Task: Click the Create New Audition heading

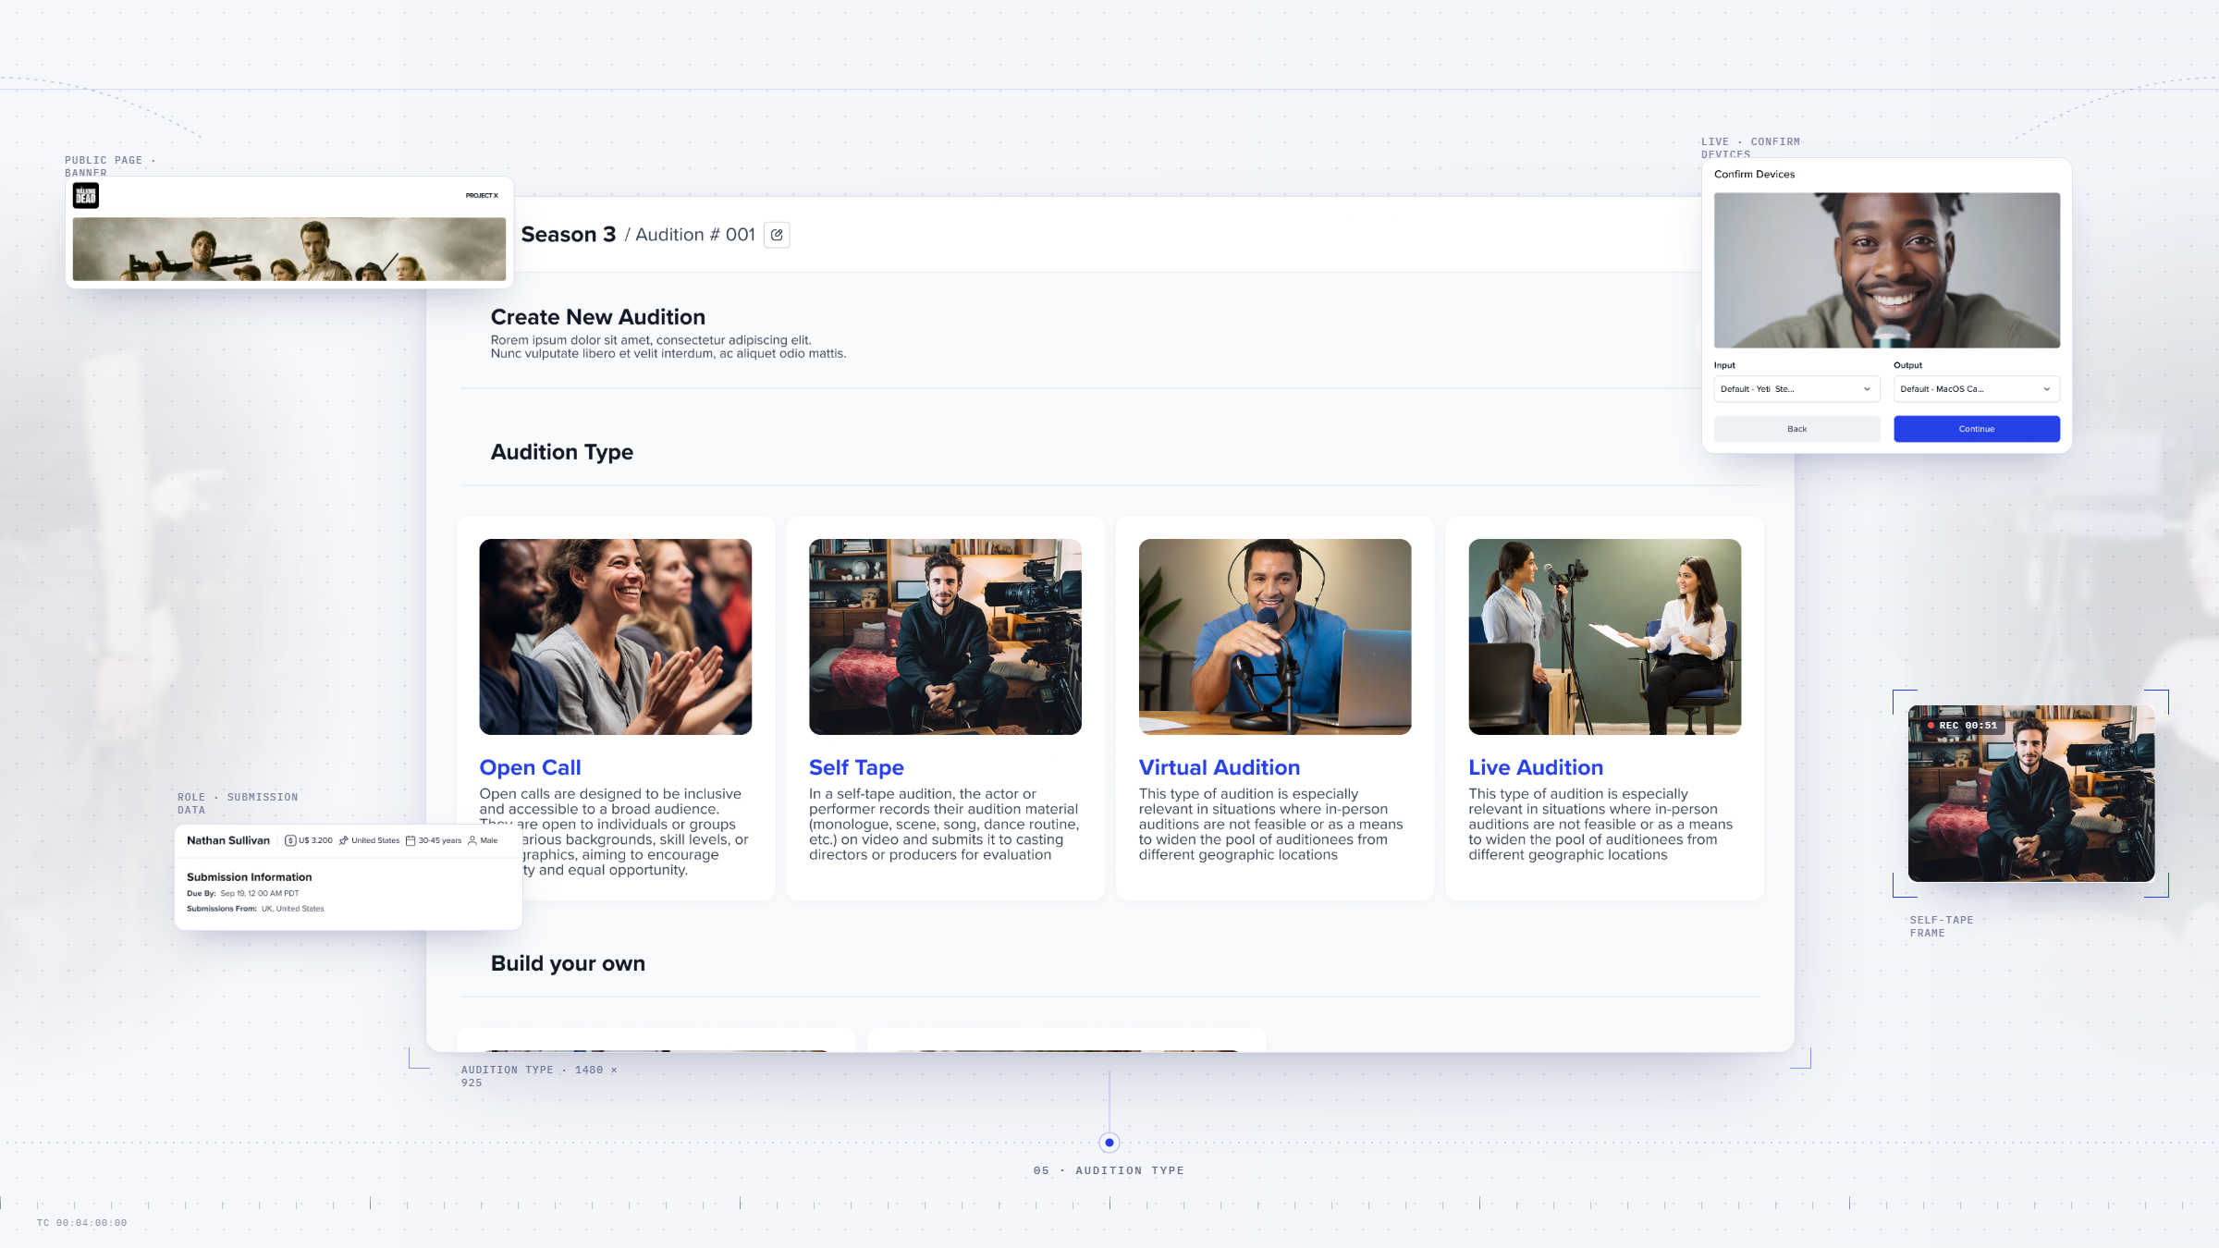Action: [597, 317]
